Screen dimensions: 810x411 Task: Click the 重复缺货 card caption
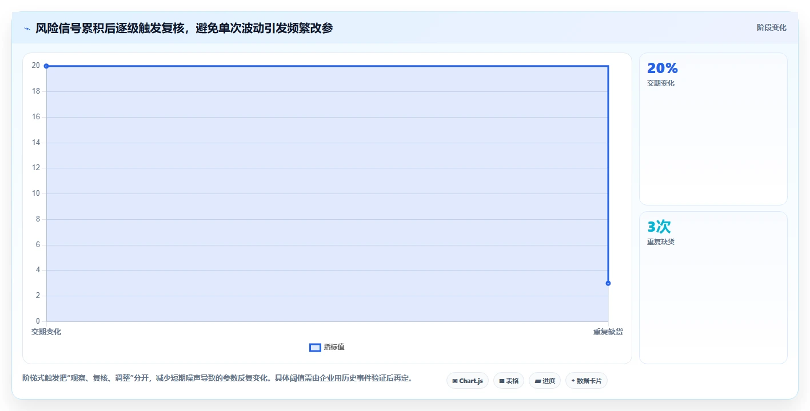661,242
